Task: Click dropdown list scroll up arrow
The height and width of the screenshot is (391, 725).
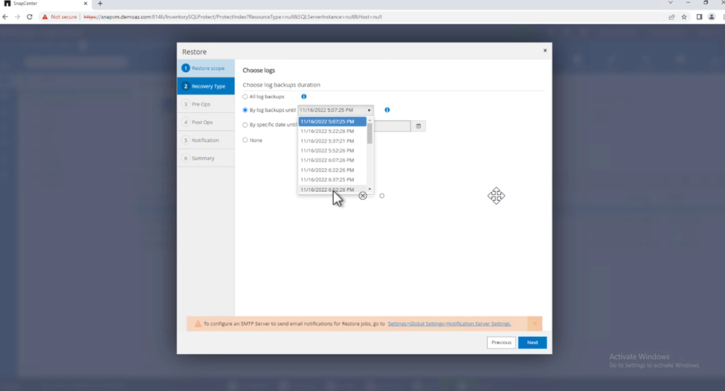Action: pyautogui.click(x=370, y=120)
